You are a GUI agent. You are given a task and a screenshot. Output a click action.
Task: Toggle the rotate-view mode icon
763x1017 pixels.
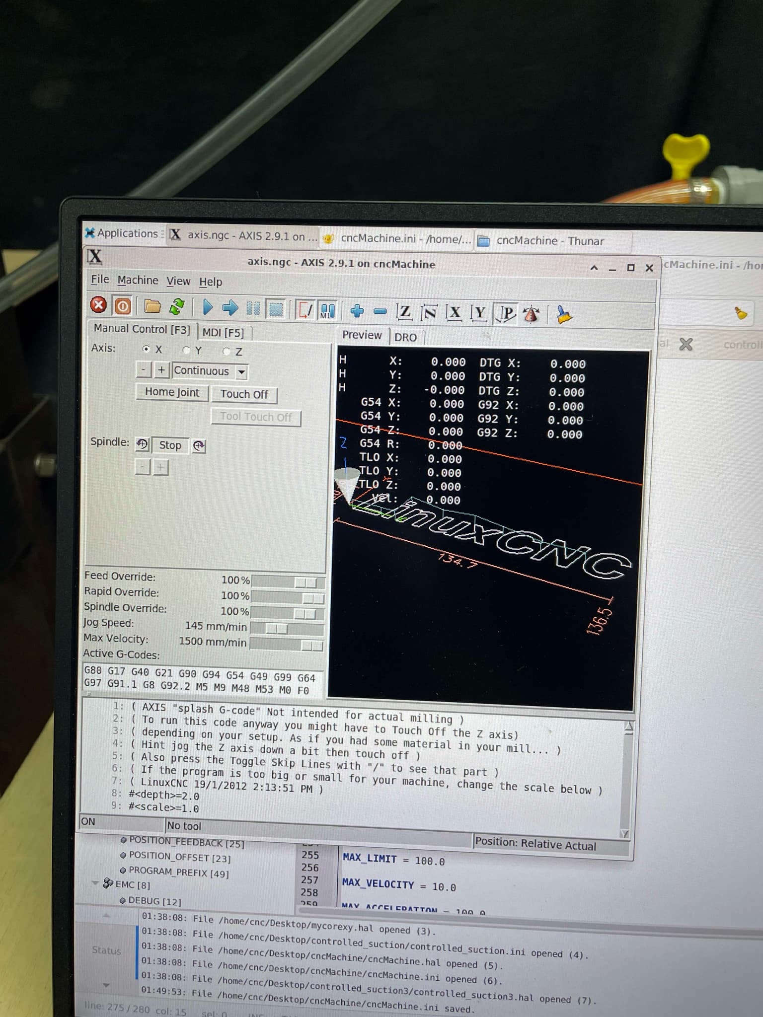point(531,315)
